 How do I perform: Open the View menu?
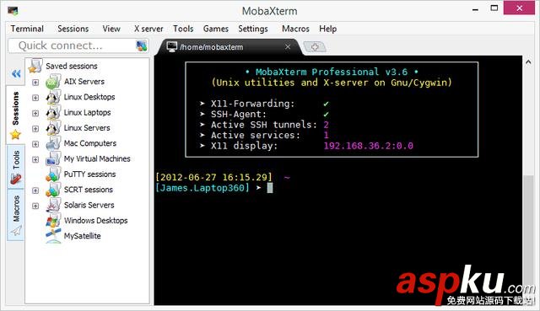pyautogui.click(x=111, y=29)
